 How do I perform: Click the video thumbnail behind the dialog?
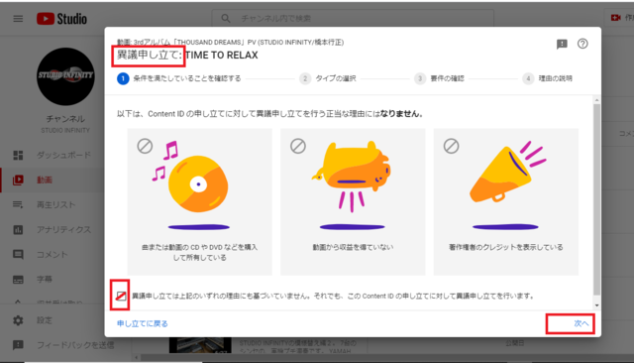point(200,345)
